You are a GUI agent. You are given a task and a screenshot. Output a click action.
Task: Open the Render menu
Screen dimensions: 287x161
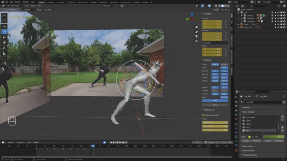(x=18, y=2)
